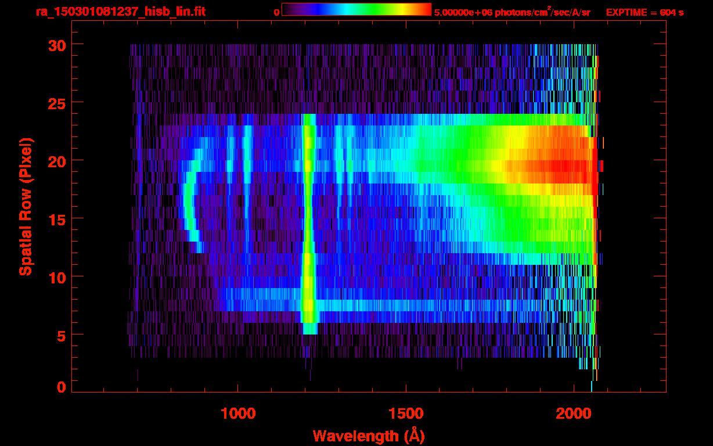Click the file name ra_150301081237_hisb_lin.fit

[120, 12]
